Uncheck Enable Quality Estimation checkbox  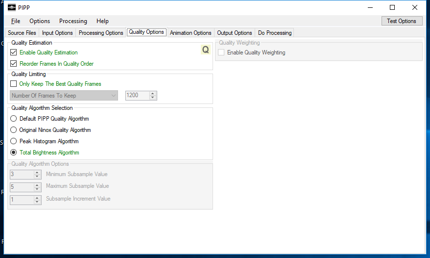coord(13,52)
